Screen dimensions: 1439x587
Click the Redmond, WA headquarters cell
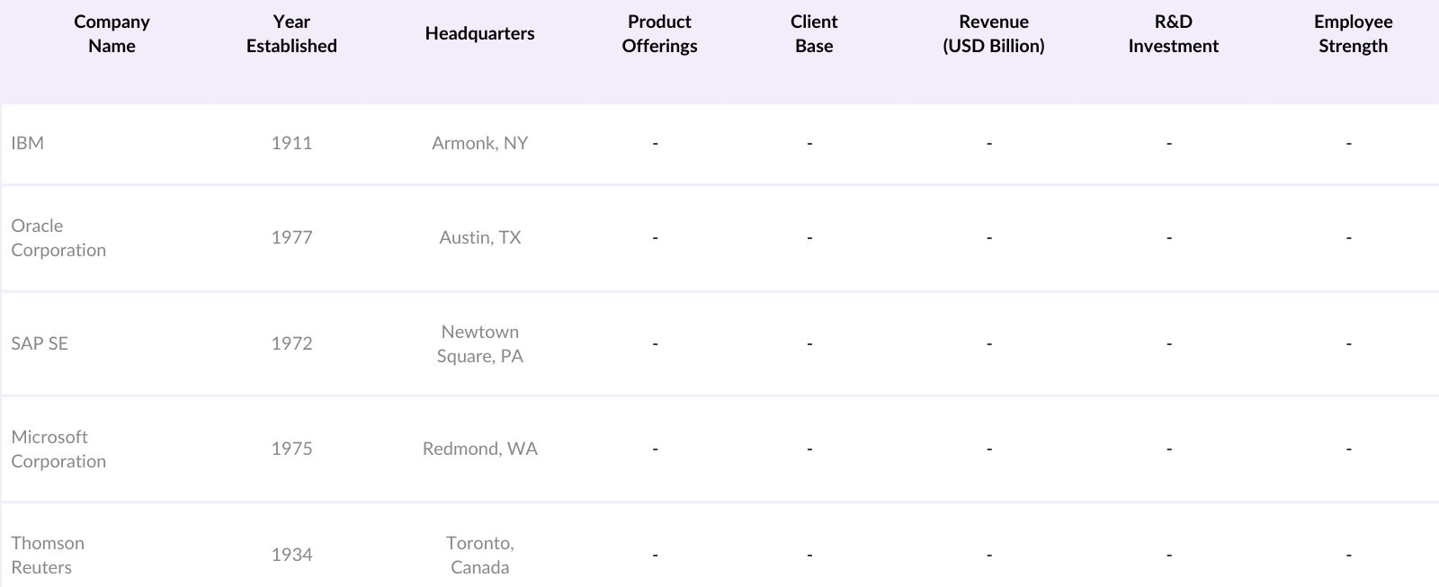pos(479,449)
